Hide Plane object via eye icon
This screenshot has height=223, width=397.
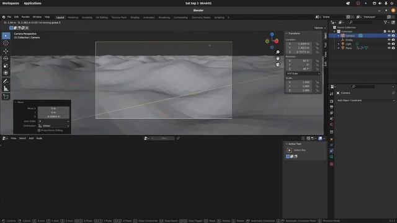[x=389, y=48]
